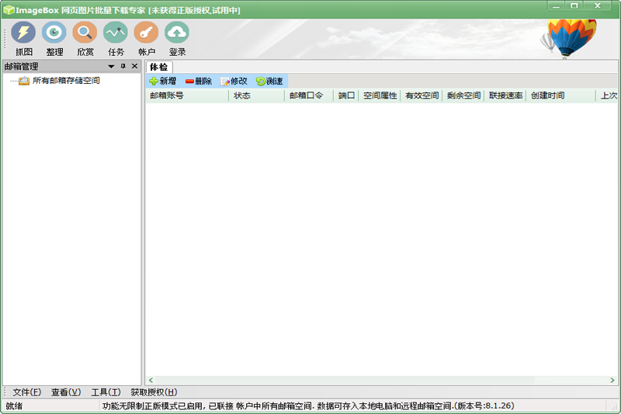This screenshot has width=621, height=414.
Task: Click the 就绪 status text
Action: [14, 406]
